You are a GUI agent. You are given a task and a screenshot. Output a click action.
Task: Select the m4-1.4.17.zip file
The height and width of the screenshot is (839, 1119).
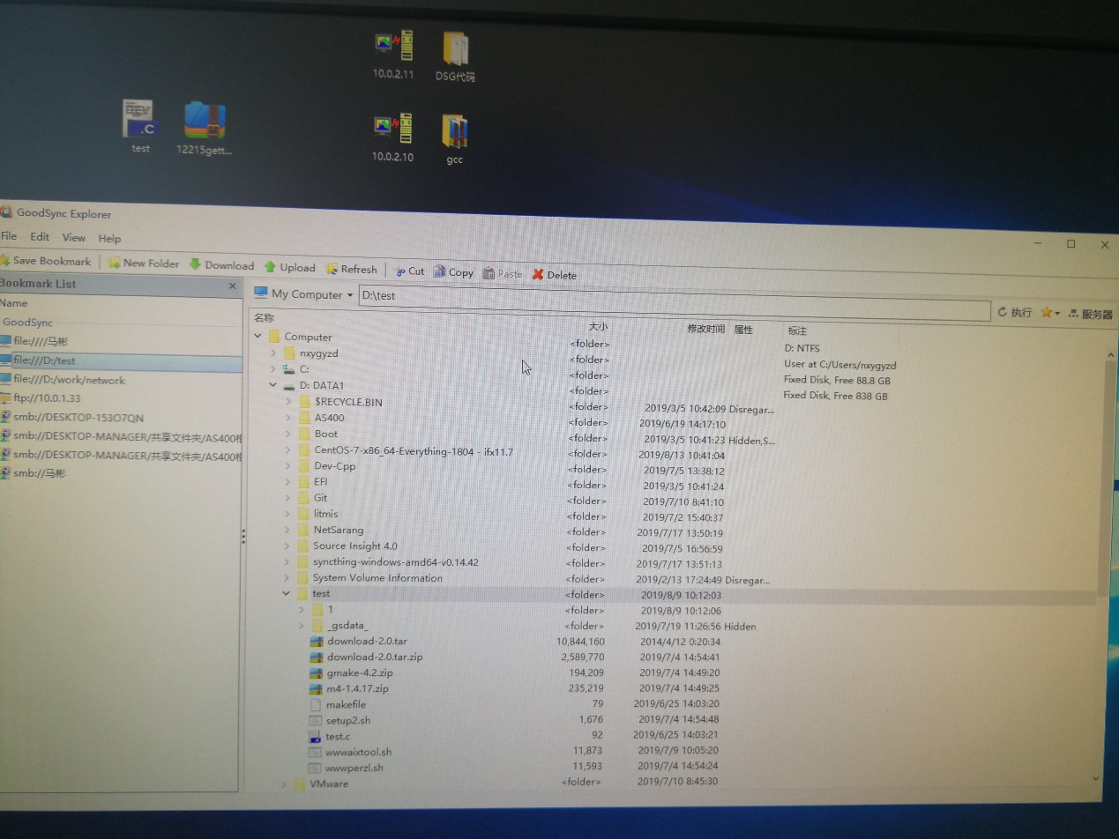357,688
